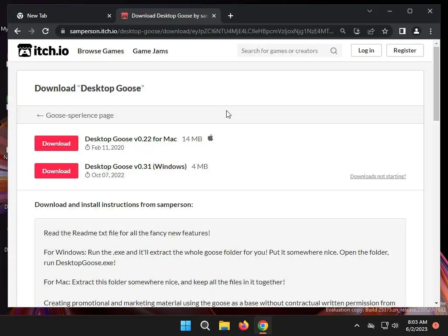This screenshot has width=448, height=336.
Task: Click the Download "Desktop Goose" heading
Action: click(89, 88)
